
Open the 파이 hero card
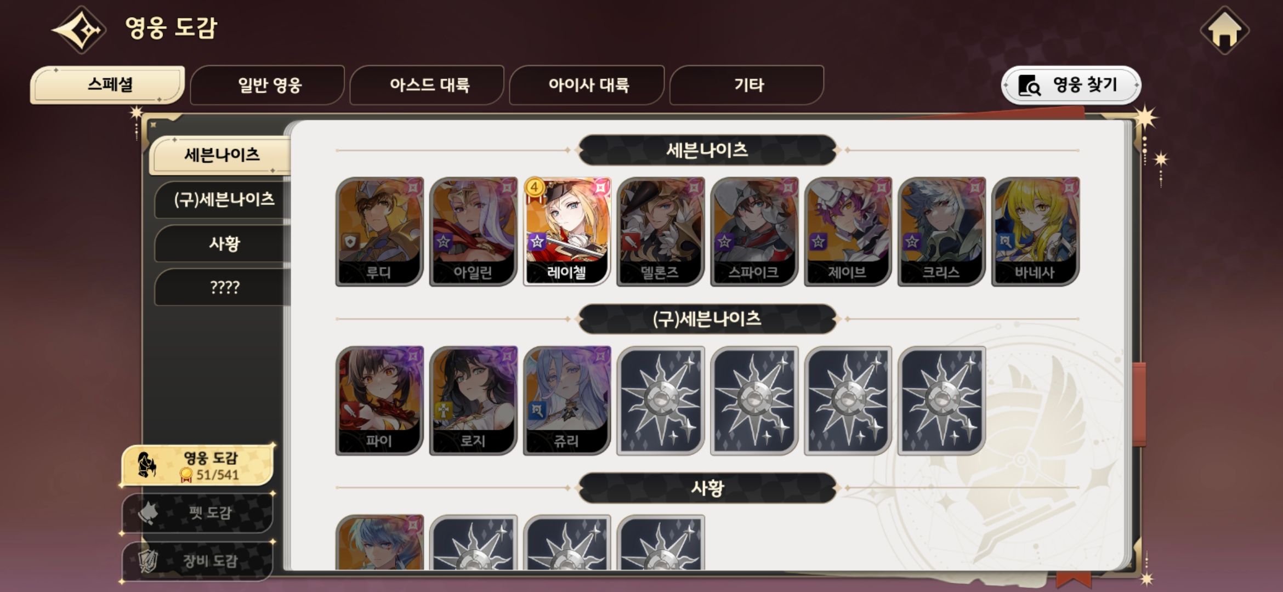379,400
